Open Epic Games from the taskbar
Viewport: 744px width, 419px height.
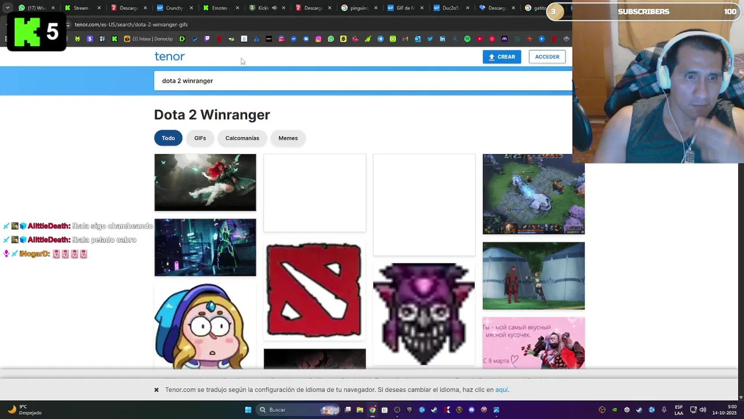tap(410, 410)
